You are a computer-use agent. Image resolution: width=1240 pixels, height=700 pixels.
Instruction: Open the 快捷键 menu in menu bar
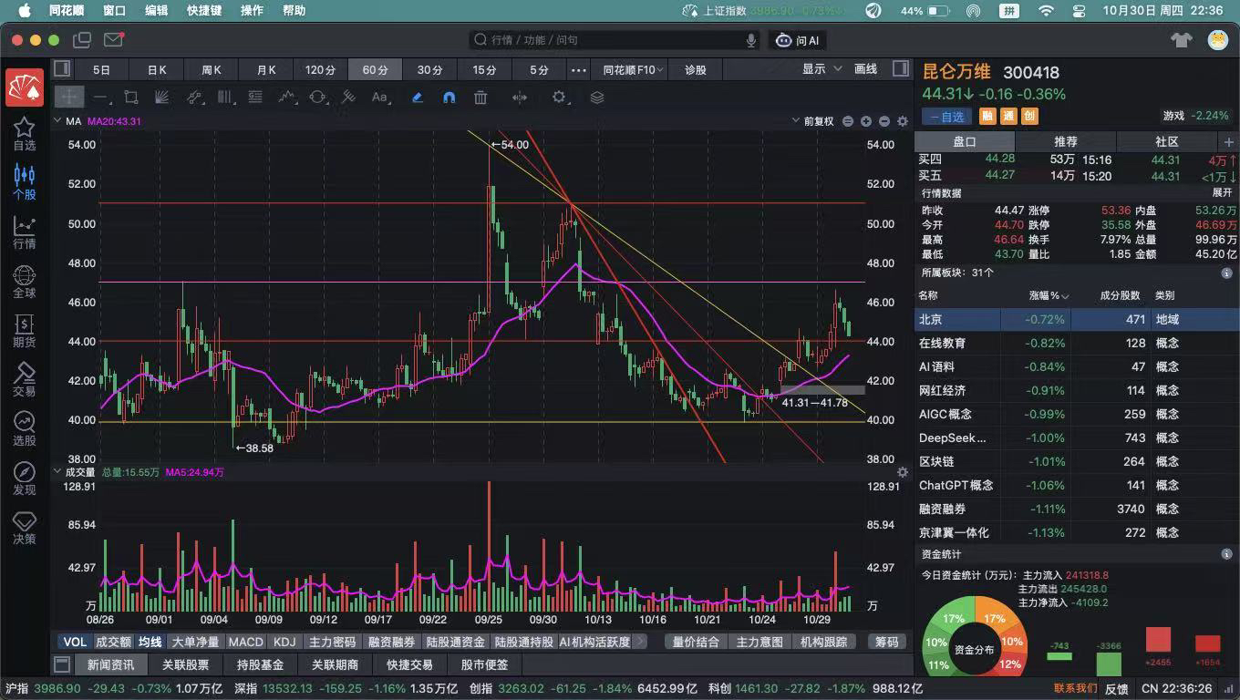204,11
